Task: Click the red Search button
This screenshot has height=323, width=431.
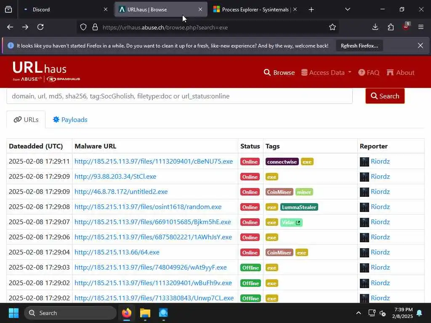Action: 385,96
